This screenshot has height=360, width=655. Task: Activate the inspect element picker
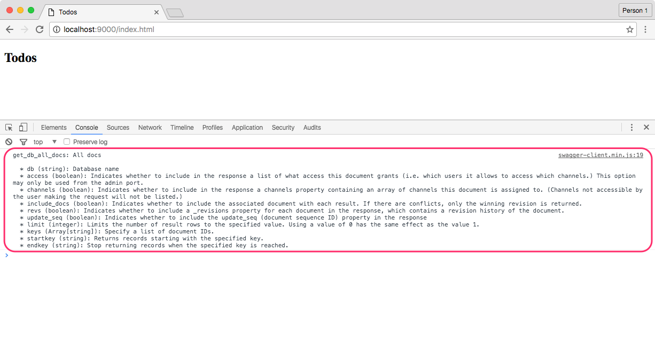pos(9,128)
